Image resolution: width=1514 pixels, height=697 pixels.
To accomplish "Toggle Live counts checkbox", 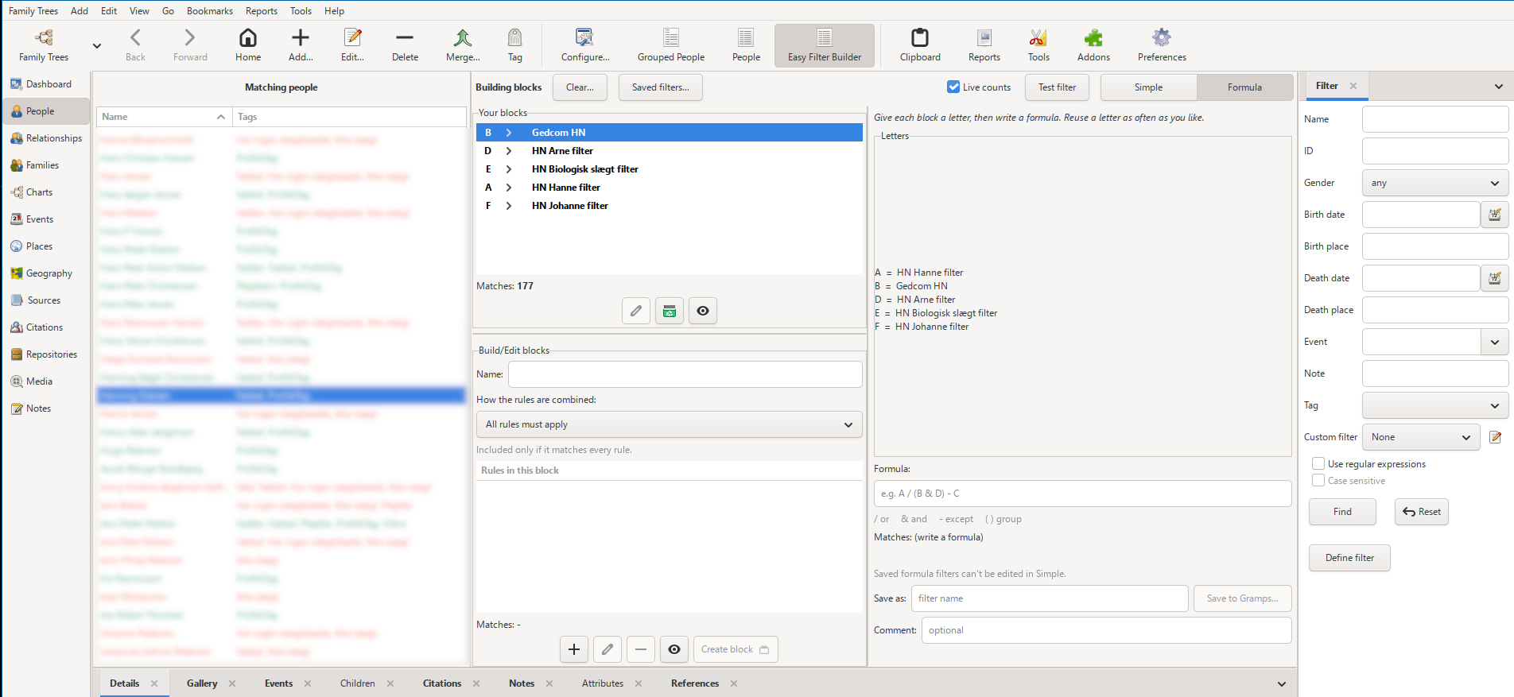I will pos(953,87).
